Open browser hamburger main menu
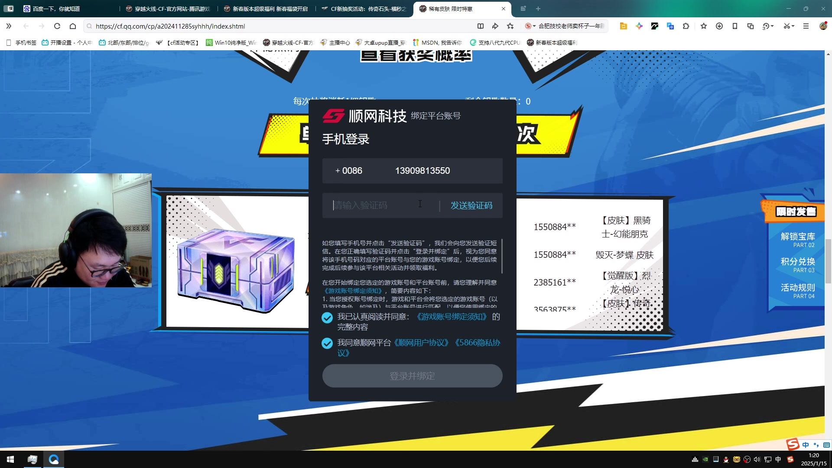832x468 pixels. coord(806,26)
